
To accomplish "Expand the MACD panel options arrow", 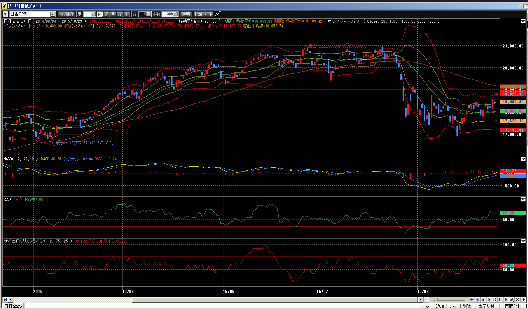I will pyautogui.click(x=523, y=159).
